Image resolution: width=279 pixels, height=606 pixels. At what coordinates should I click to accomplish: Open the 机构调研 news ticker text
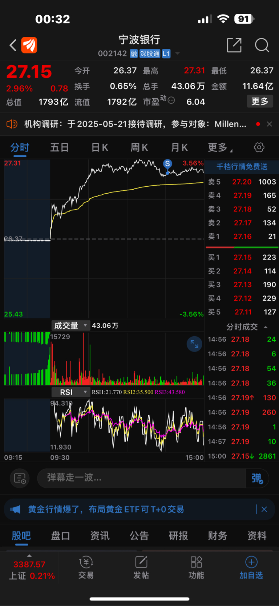[x=135, y=124]
